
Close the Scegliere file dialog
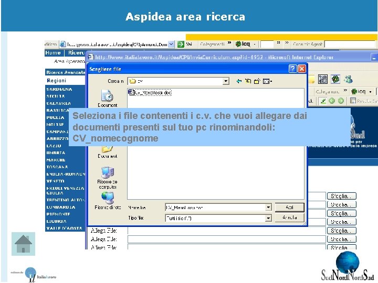[302, 69]
